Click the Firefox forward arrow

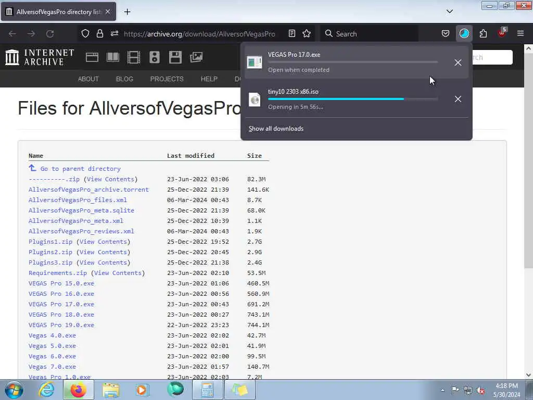tap(31, 34)
